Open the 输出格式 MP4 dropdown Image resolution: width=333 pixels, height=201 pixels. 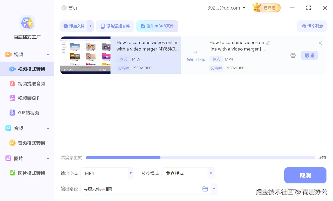tap(130, 173)
